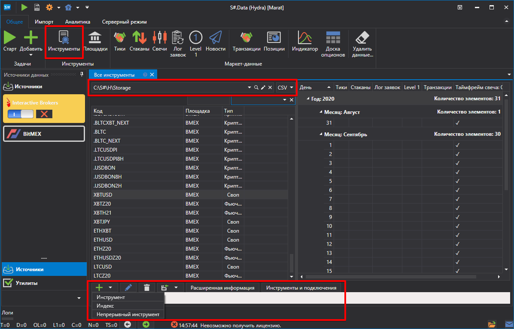The image size is (514, 329).
Task: Open the Добавить green plus menu
Action: click(31, 42)
